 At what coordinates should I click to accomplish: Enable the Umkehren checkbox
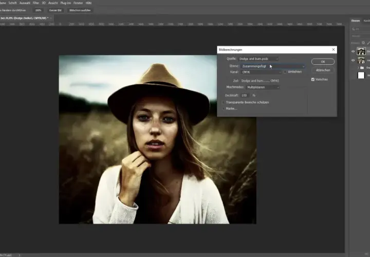[285, 72]
